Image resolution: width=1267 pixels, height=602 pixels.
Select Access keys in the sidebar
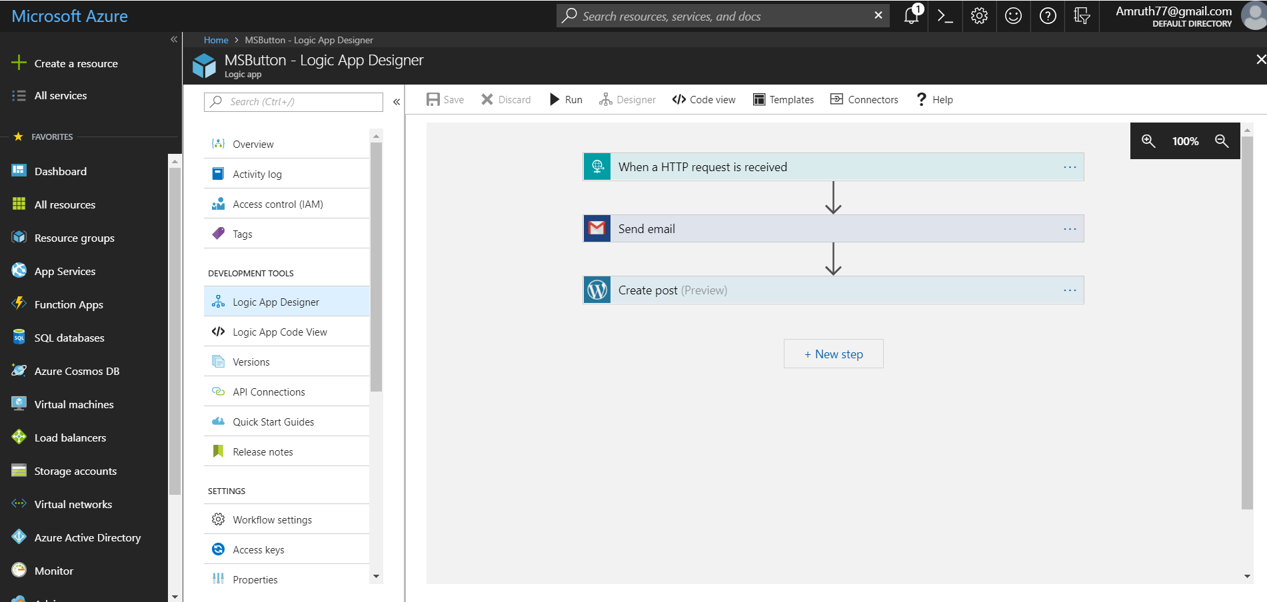[x=259, y=549]
